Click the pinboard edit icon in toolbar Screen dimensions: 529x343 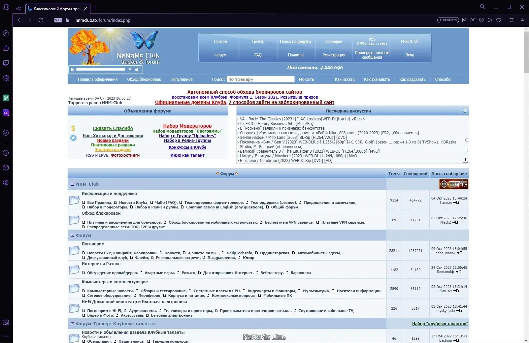coord(464,20)
